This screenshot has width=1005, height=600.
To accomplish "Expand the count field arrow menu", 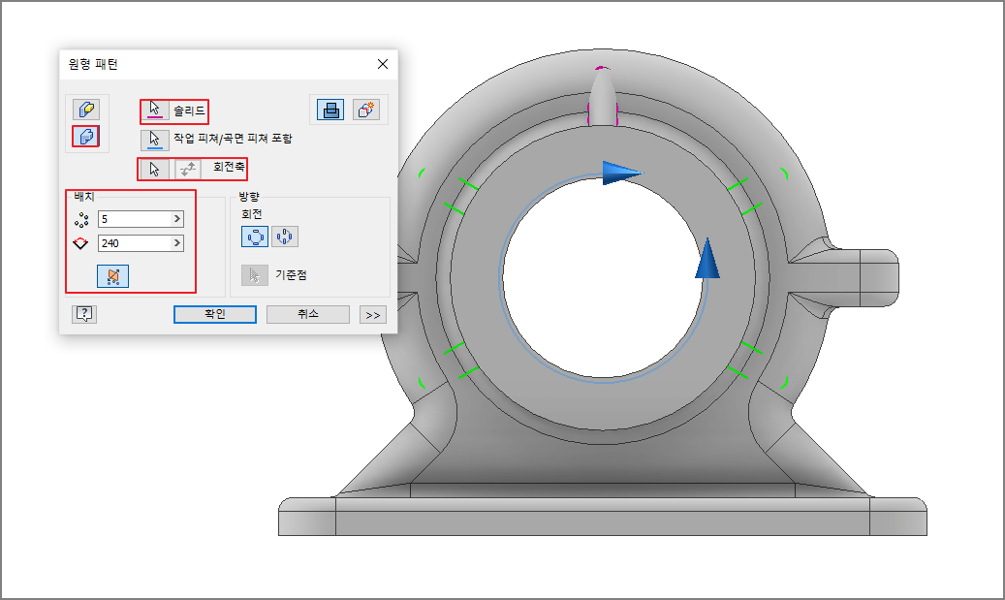I will [x=177, y=219].
